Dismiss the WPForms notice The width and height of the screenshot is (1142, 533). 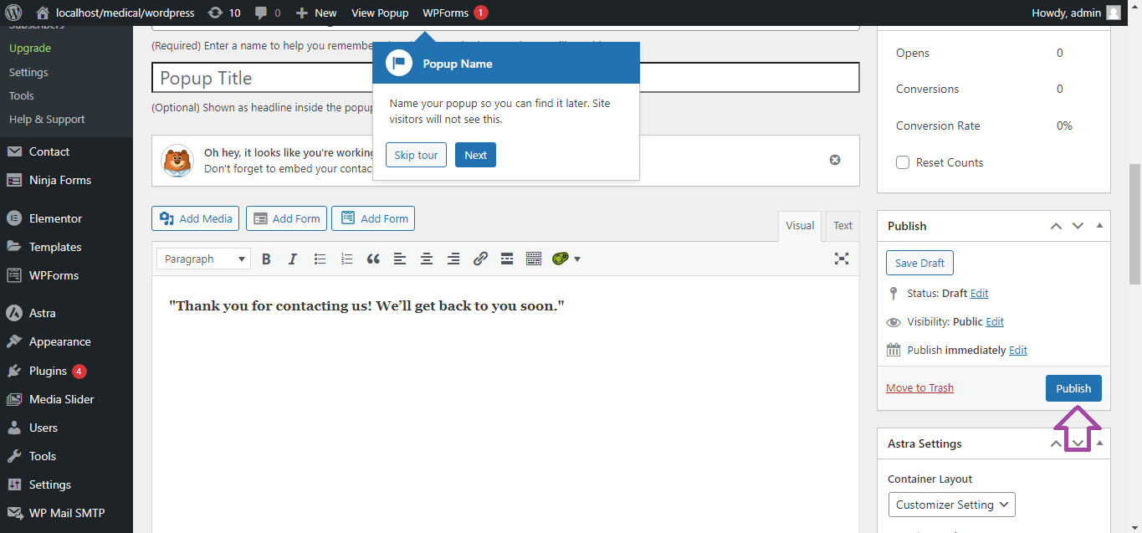click(x=834, y=160)
